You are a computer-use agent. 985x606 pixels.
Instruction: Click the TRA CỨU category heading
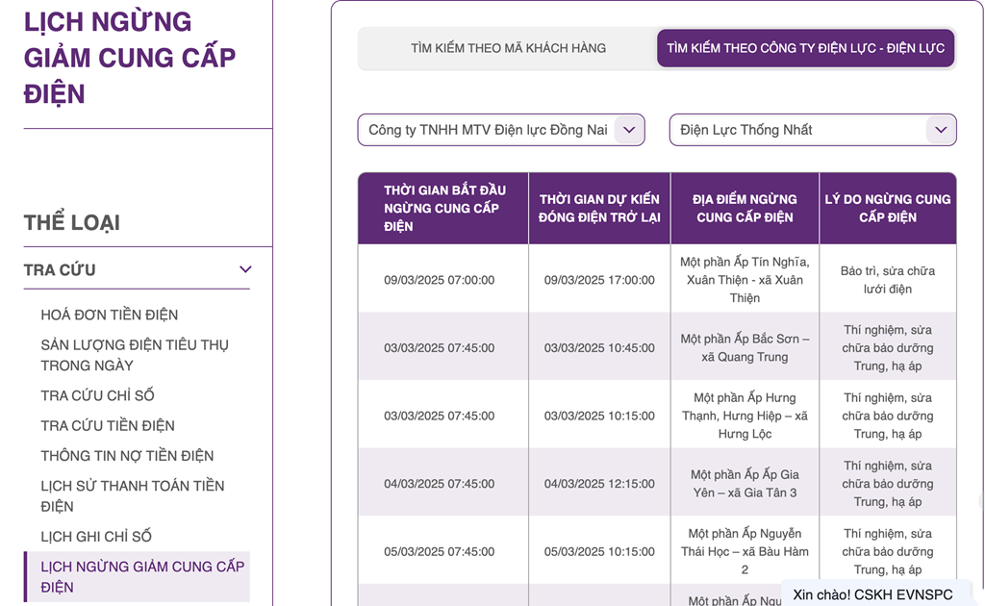[60, 270]
